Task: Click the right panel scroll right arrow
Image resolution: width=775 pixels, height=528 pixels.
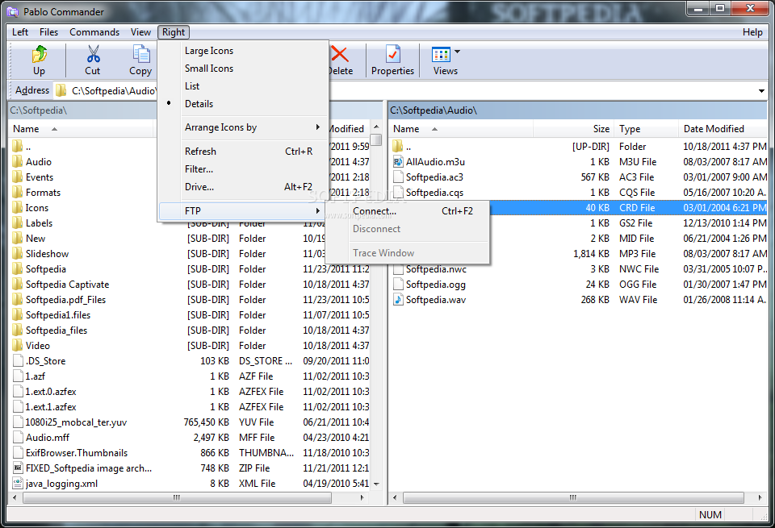Action: click(760, 497)
